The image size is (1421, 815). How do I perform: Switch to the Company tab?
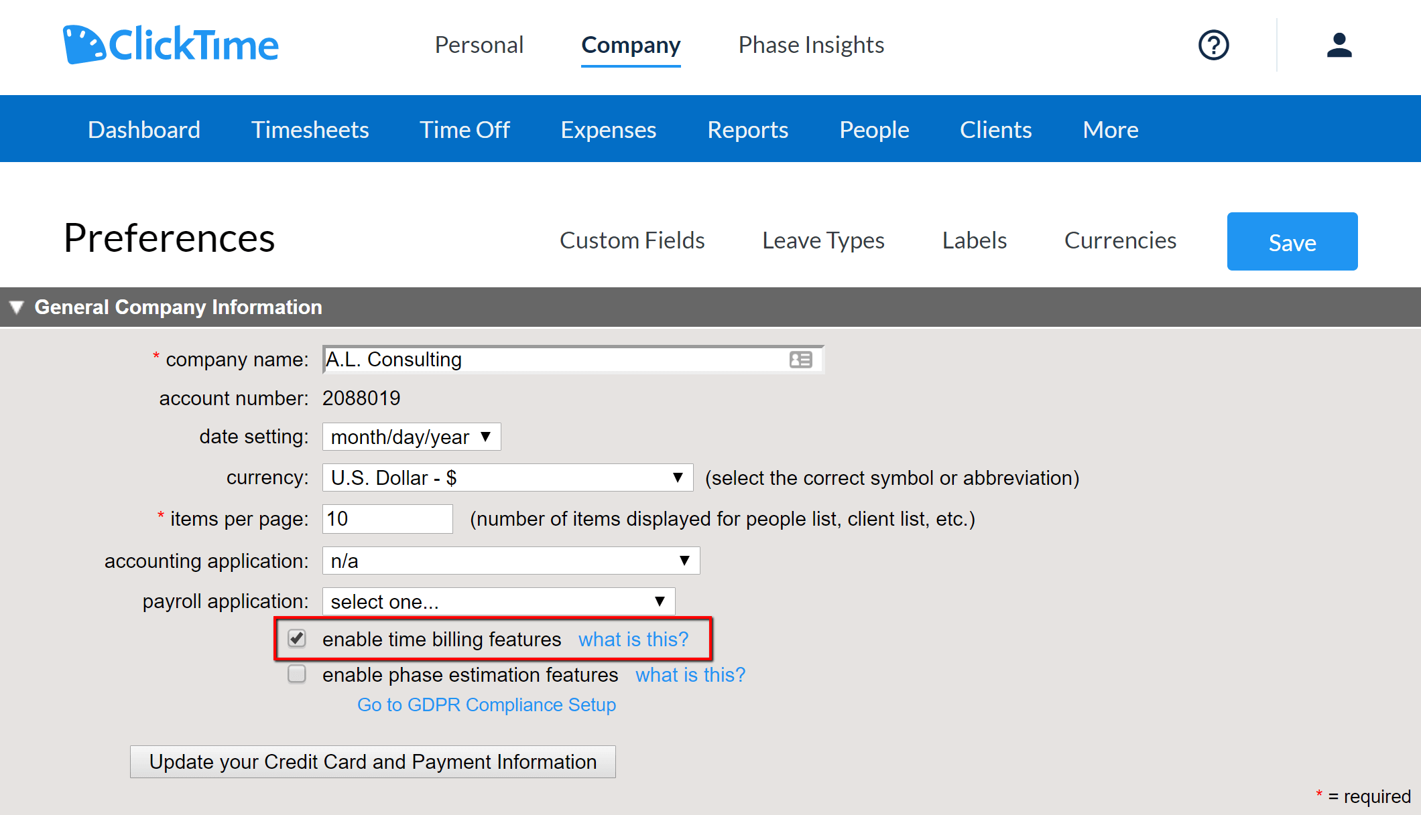631,45
